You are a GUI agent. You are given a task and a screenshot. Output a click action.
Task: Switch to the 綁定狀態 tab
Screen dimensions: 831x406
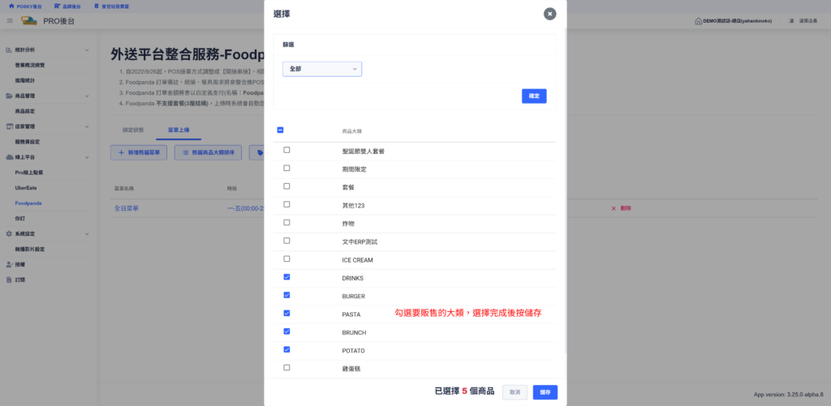[133, 130]
